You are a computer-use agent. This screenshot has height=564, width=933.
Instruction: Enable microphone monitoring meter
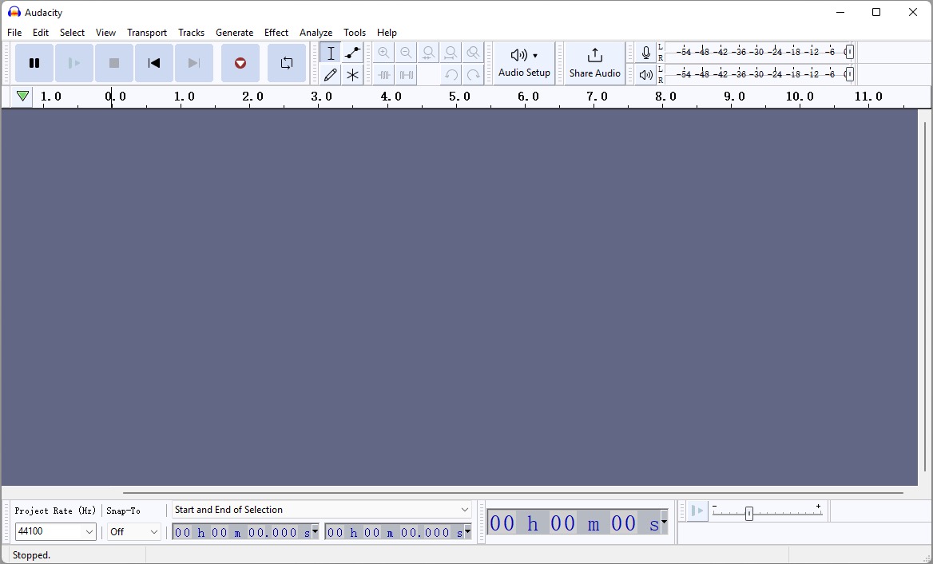click(645, 53)
